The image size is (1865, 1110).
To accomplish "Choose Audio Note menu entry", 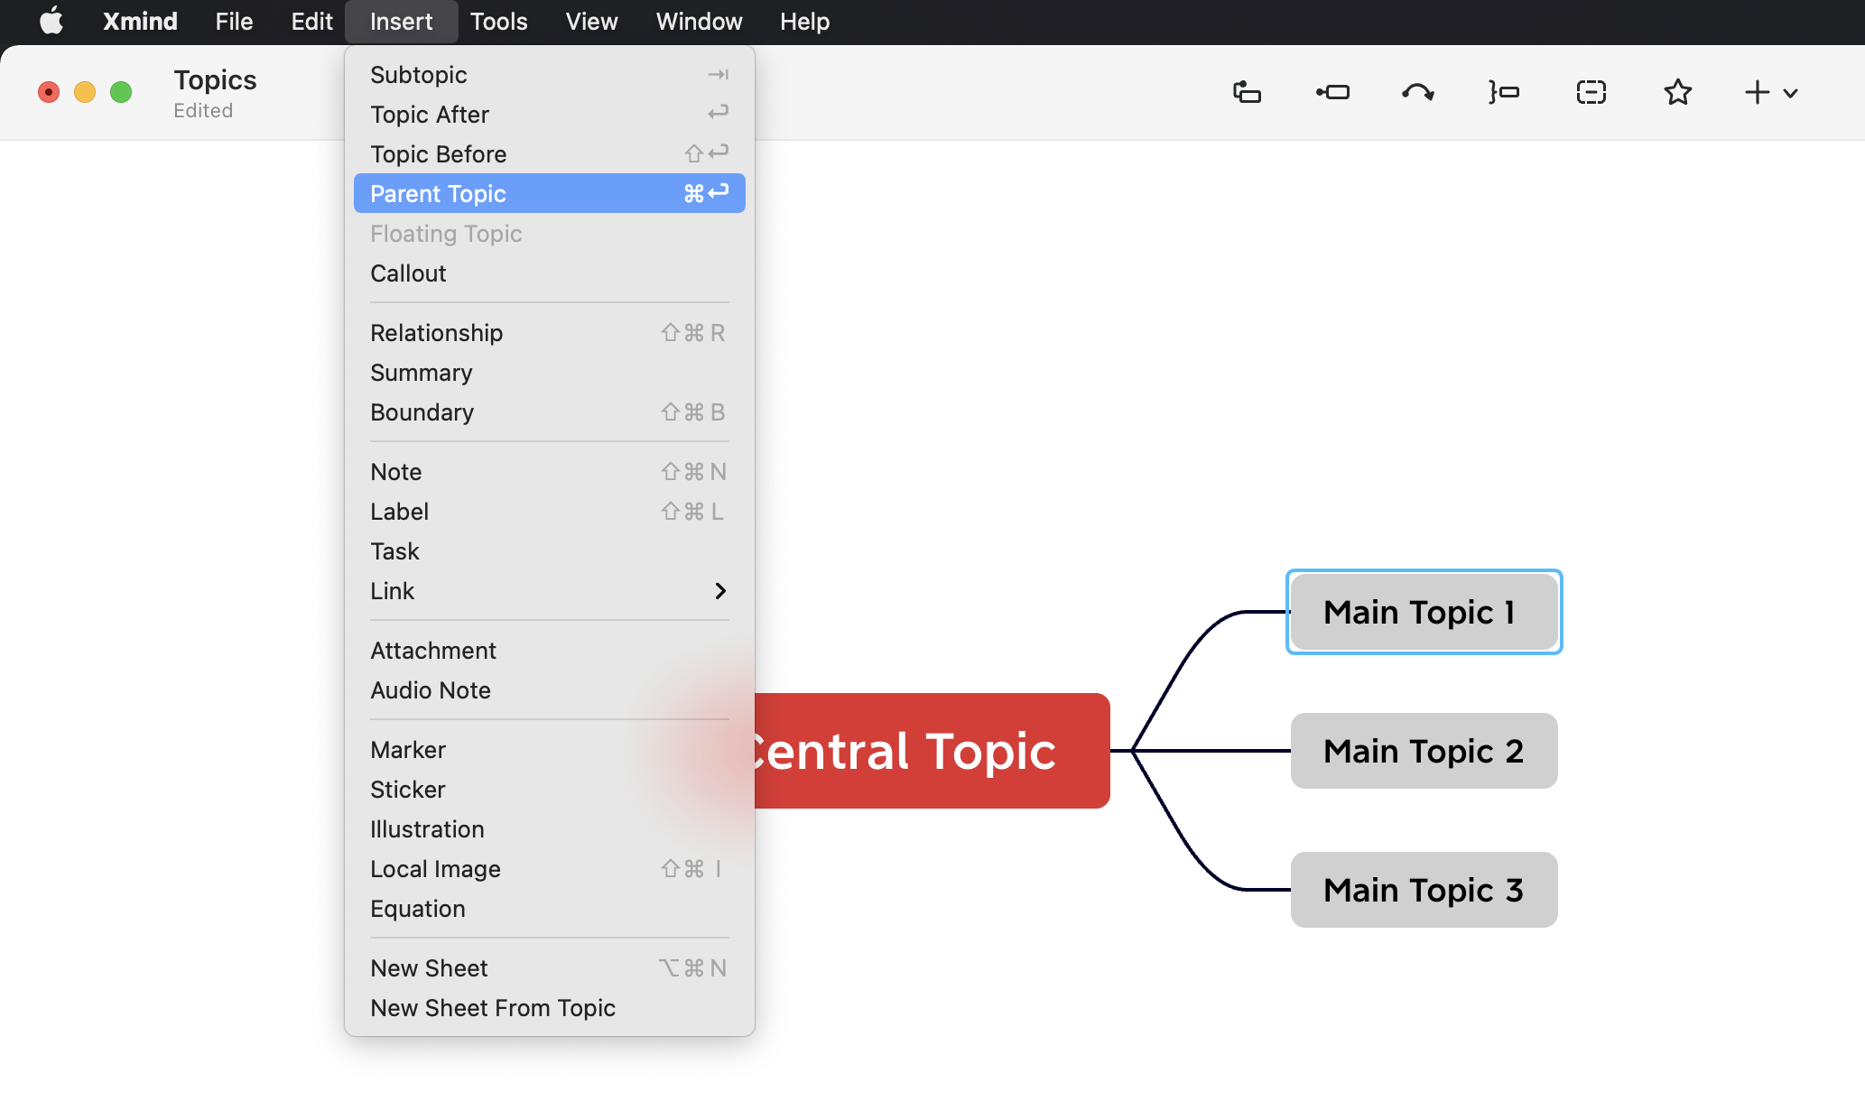I will (549, 690).
